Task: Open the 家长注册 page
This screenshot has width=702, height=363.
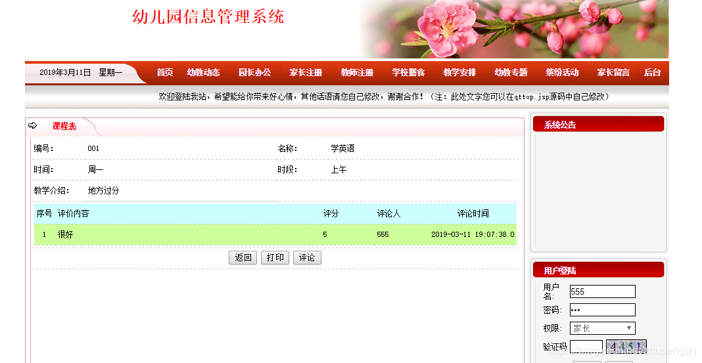Action: click(x=306, y=72)
